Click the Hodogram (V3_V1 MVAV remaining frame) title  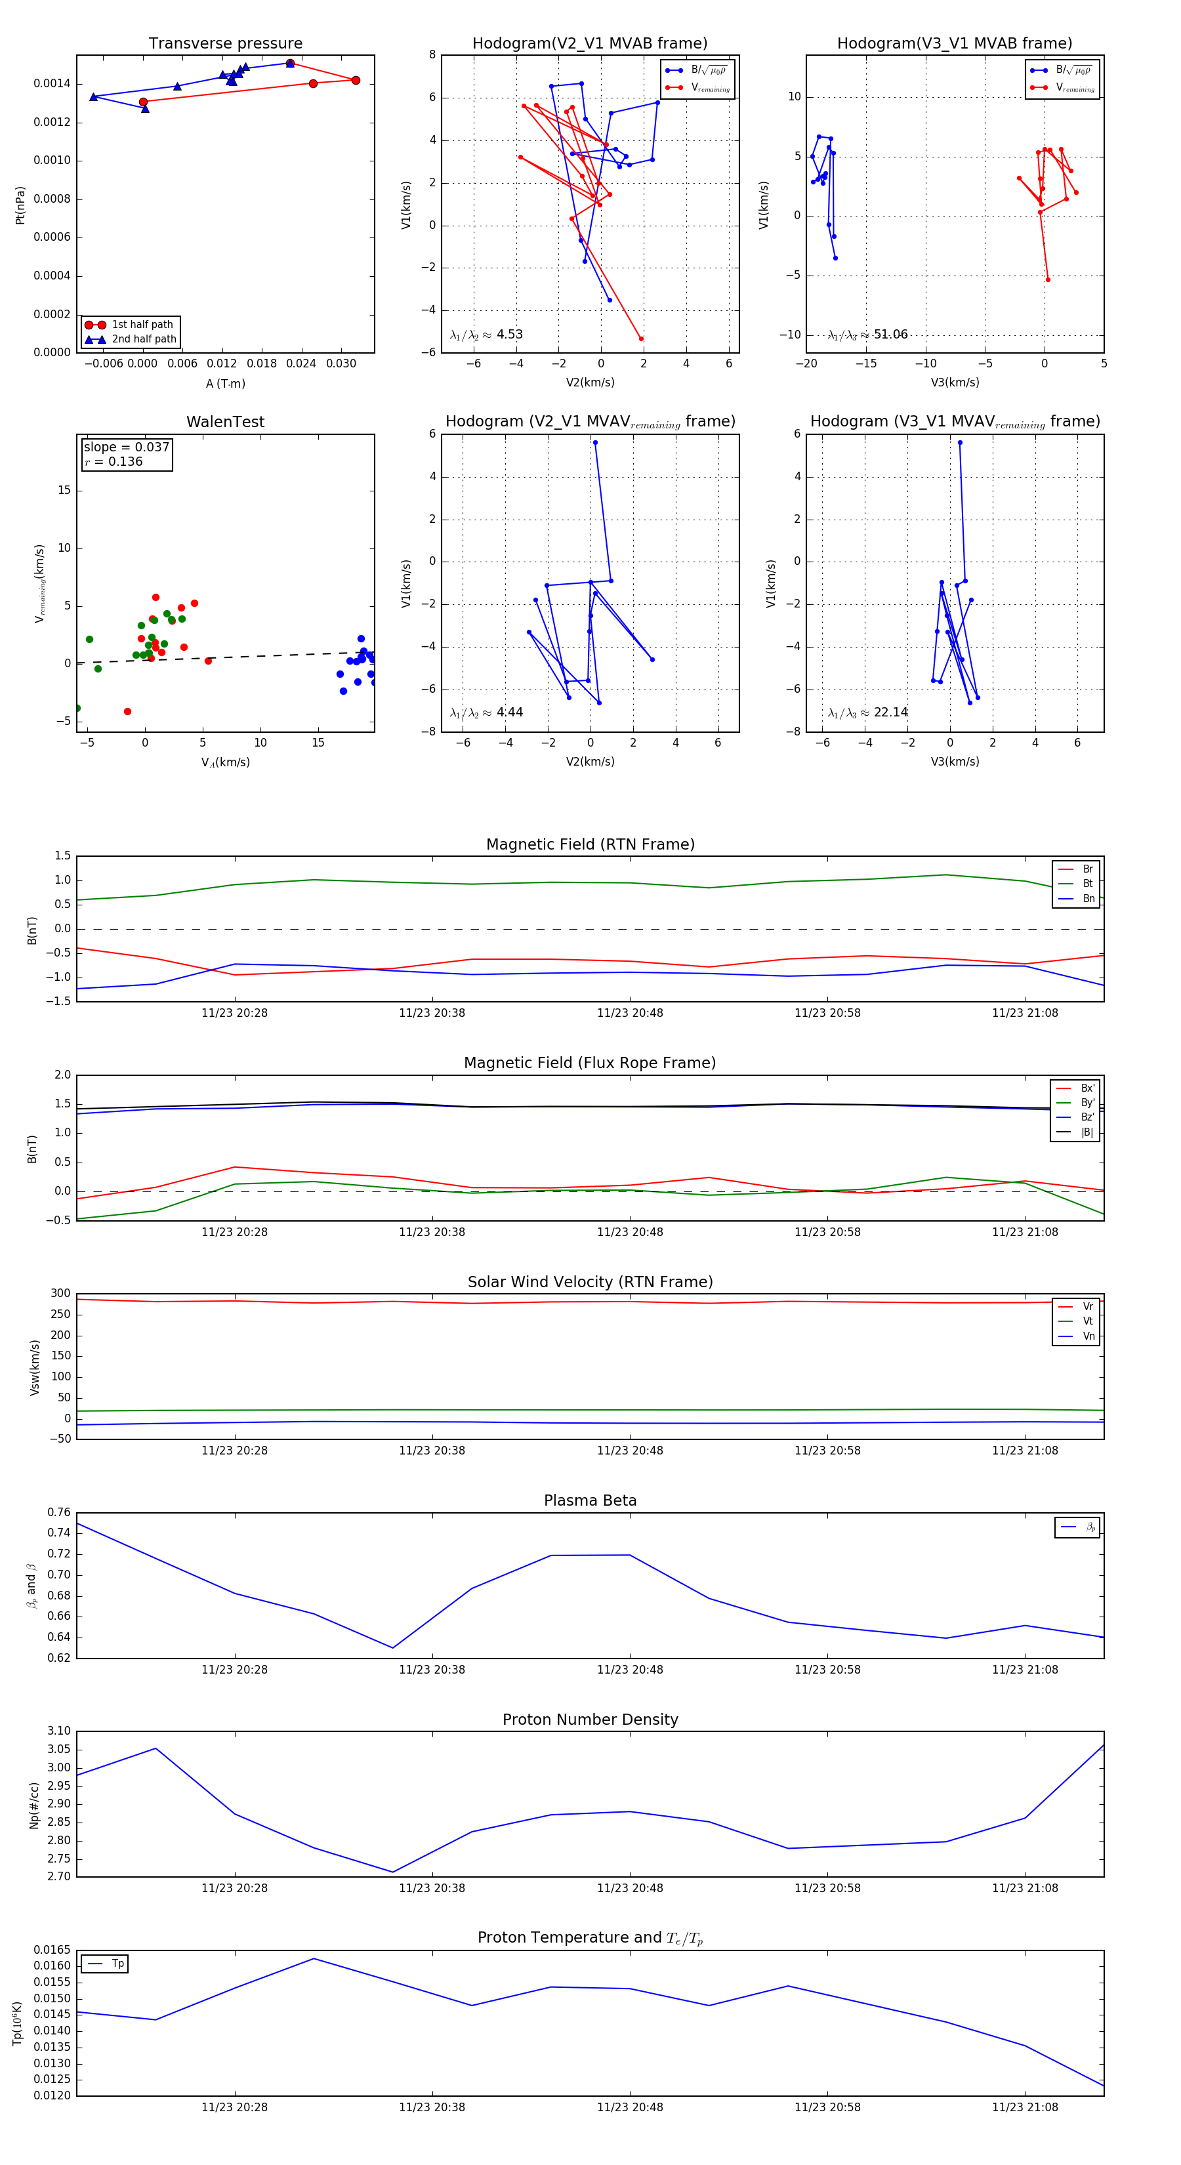[955, 422]
